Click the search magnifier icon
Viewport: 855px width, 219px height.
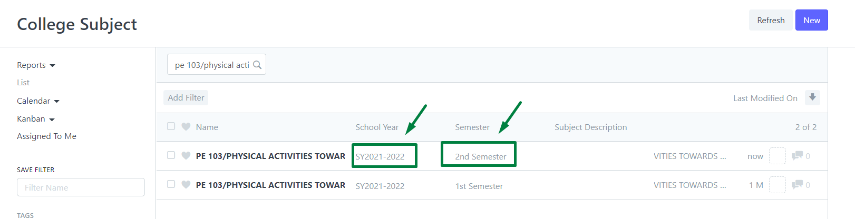(x=257, y=65)
